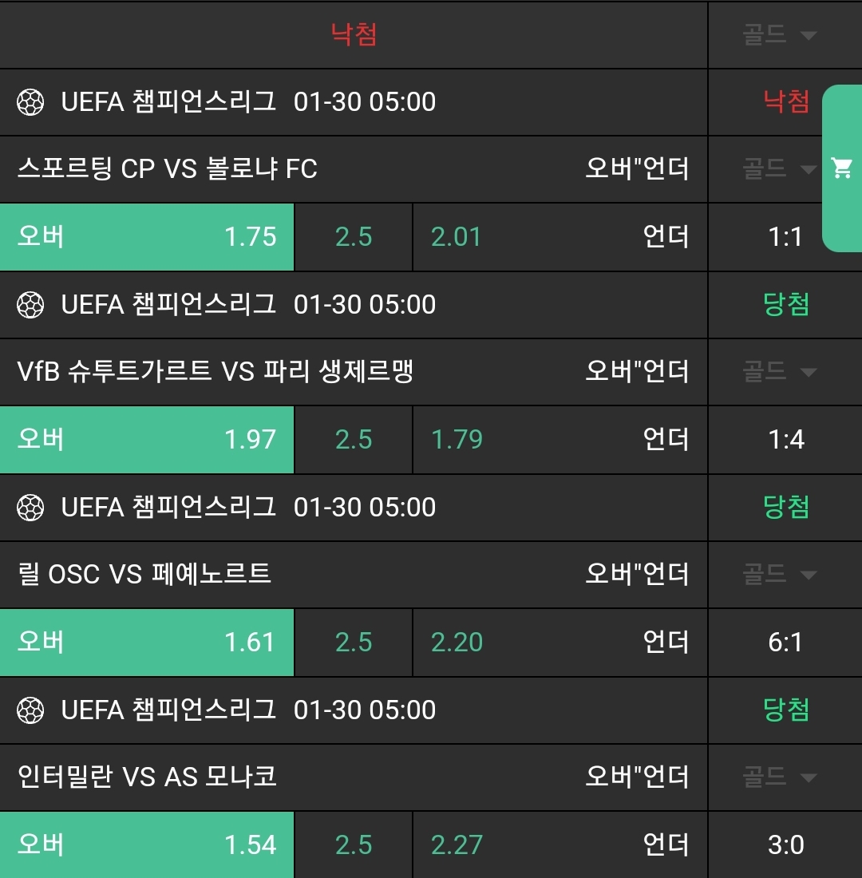The image size is (862, 878).
Task: Open the shopping cart side tab
Action: 842,168
